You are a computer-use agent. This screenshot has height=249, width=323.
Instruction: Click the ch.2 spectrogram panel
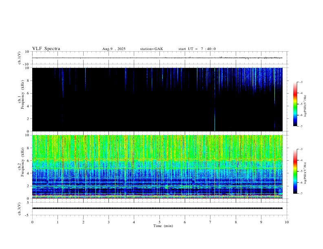tap(157, 167)
